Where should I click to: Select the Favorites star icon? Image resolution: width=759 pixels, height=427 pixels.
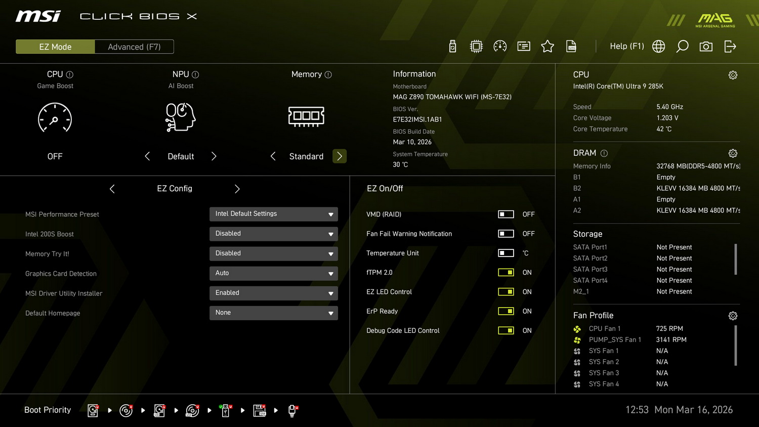[x=547, y=46]
